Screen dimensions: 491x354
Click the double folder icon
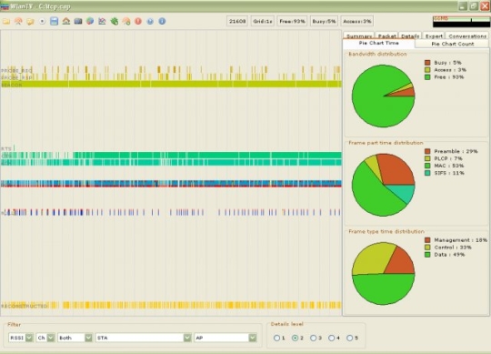pyautogui.click(x=30, y=21)
